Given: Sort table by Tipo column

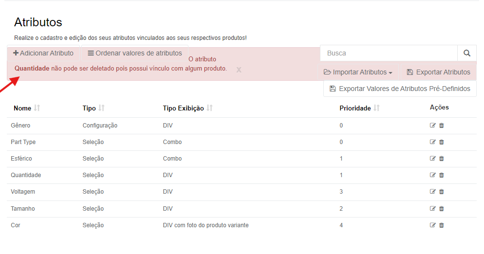Looking at the screenshot, I should 102,108.
